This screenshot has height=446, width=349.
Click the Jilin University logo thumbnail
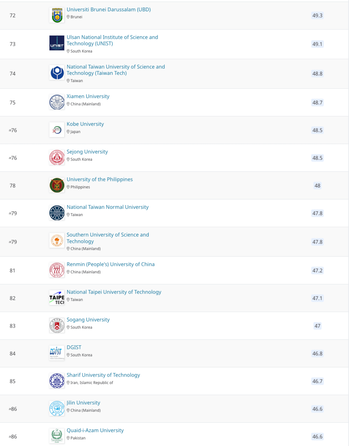[x=57, y=409]
